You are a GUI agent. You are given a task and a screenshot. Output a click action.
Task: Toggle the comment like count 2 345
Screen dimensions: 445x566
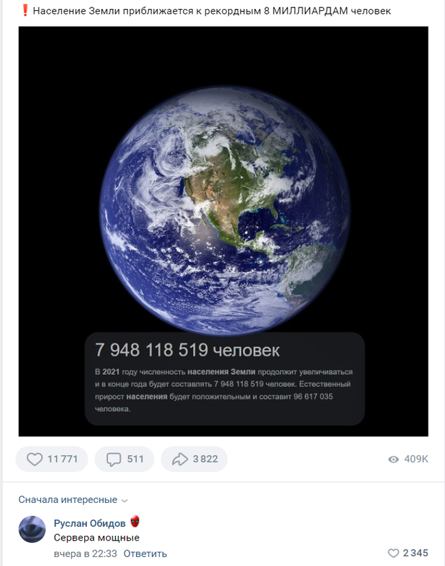415,553
